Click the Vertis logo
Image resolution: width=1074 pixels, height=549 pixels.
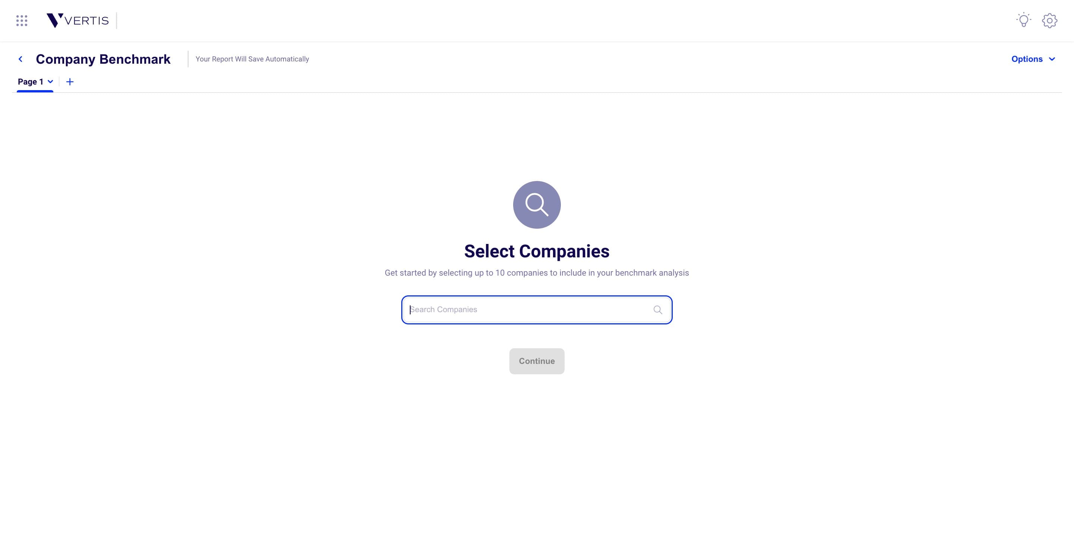coord(78,20)
